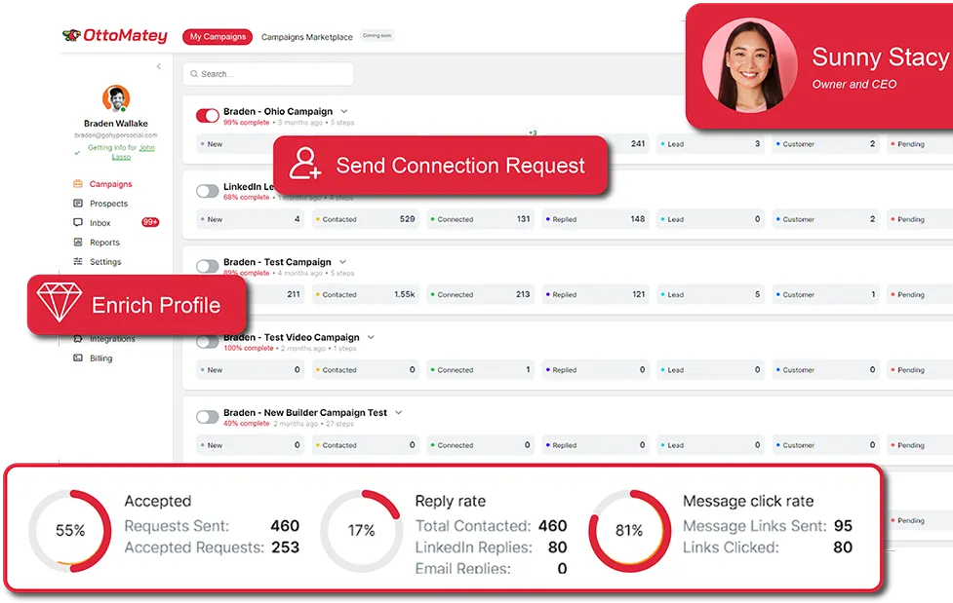The image size is (953, 603).
Task: Click the OttoMatey logo
Action: click(x=115, y=35)
